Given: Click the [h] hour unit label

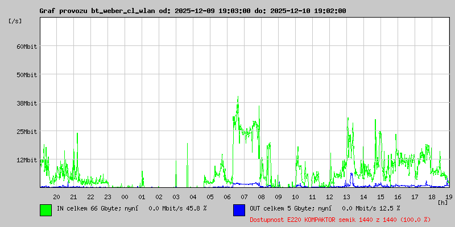Looking at the screenshot, I should pos(443,203).
